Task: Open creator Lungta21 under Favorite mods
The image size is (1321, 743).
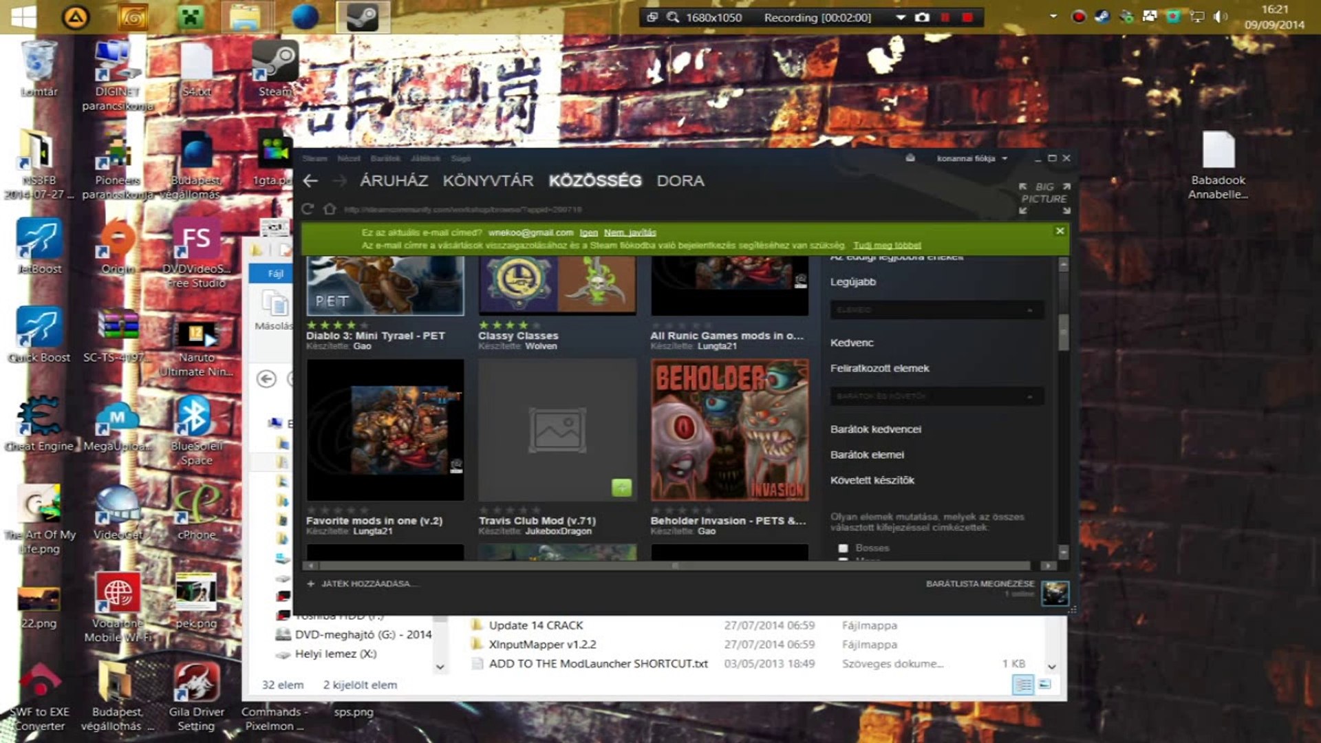Action: (372, 531)
